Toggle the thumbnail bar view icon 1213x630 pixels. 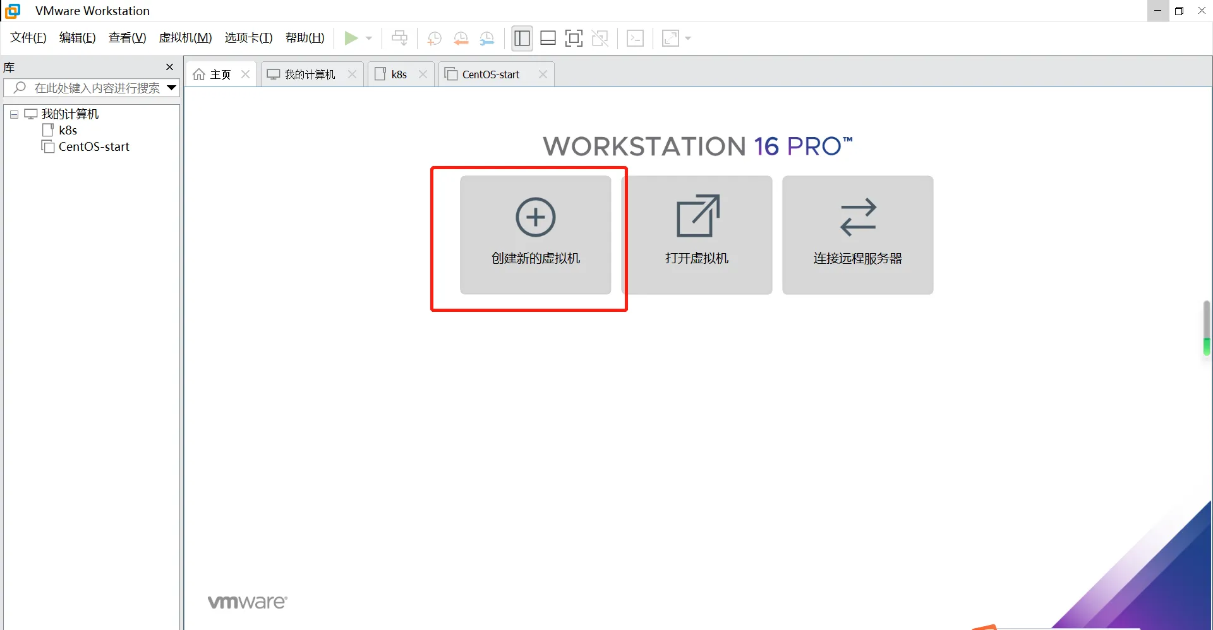pos(548,39)
